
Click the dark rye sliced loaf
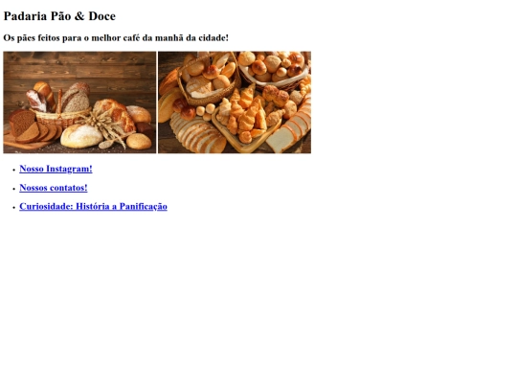point(32,127)
